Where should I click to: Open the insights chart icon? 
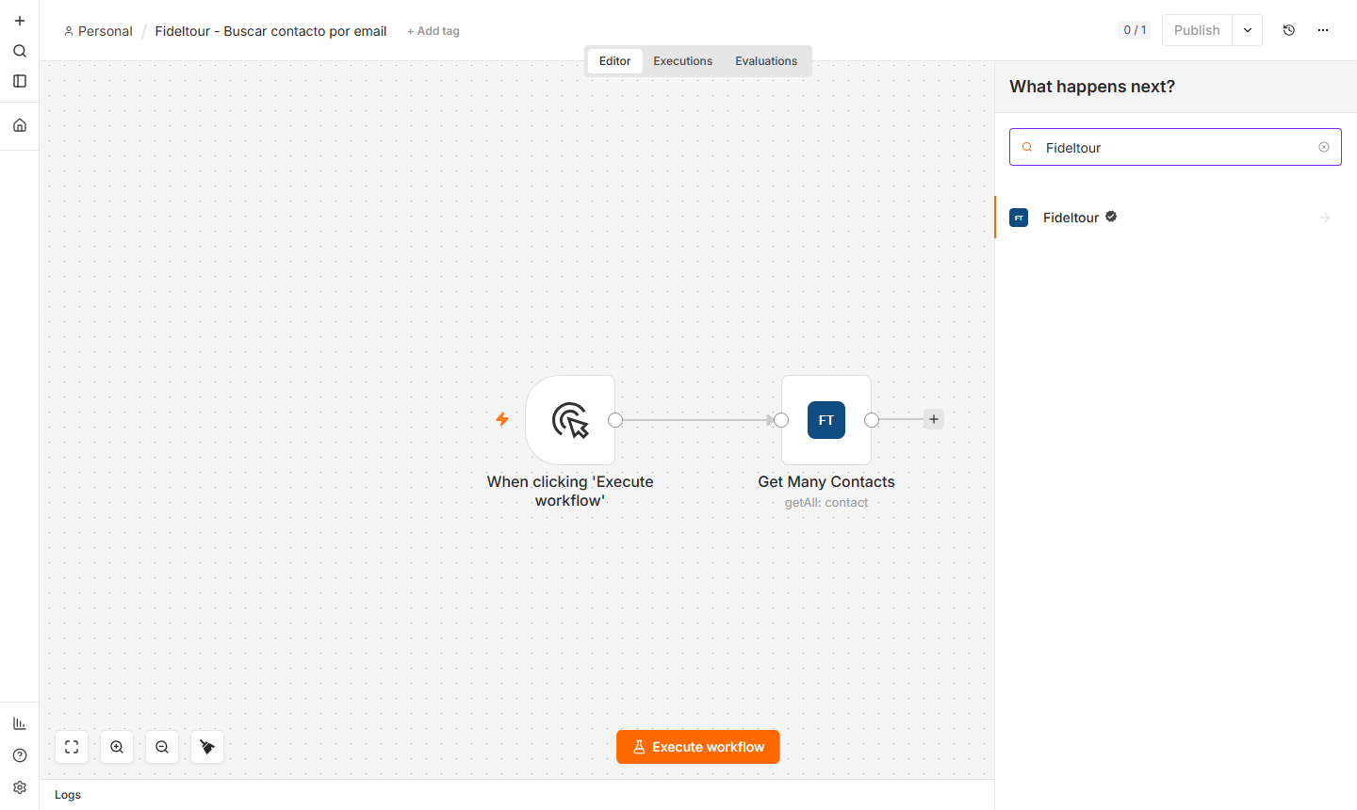[x=20, y=723]
